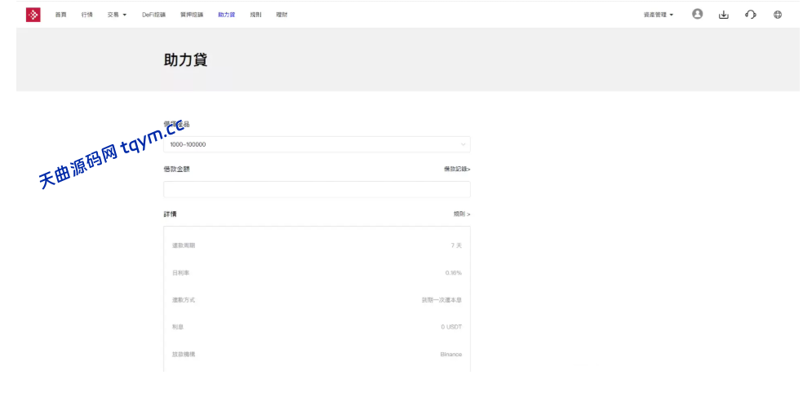The height and width of the screenshot is (397, 812).
Task: Click the 0.16% daily rate value
Action: pyautogui.click(x=454, y=273)
